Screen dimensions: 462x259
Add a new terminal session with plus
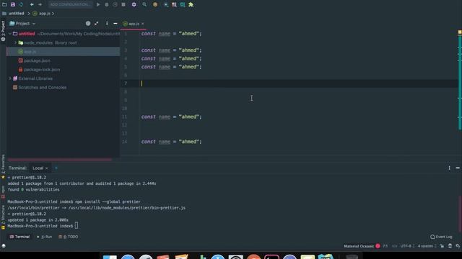click(56, 168)
